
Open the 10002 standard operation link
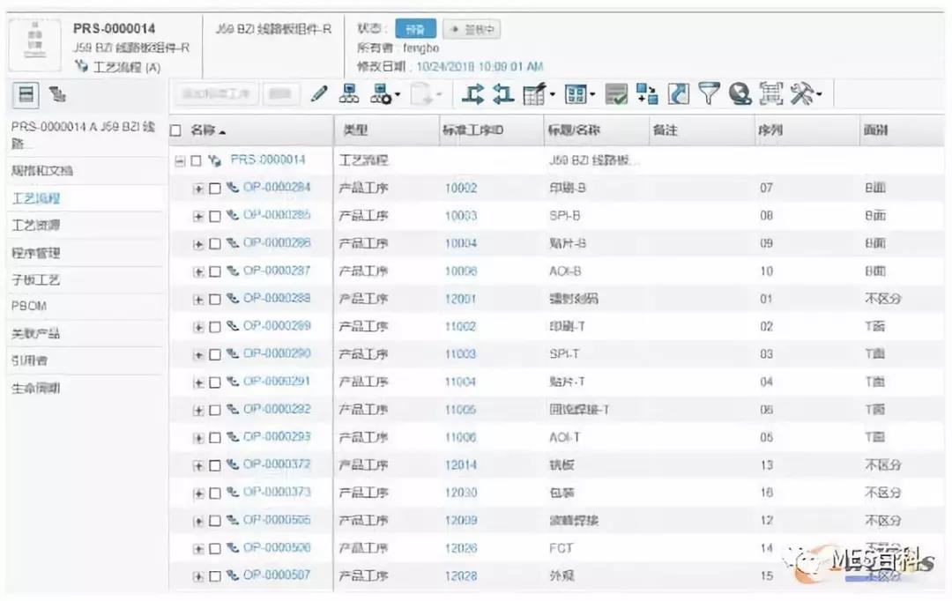pos(460,187)
